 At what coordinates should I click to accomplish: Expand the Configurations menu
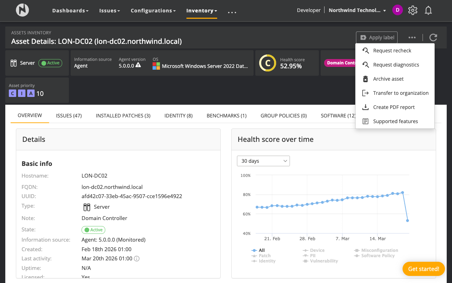[153, 11]
